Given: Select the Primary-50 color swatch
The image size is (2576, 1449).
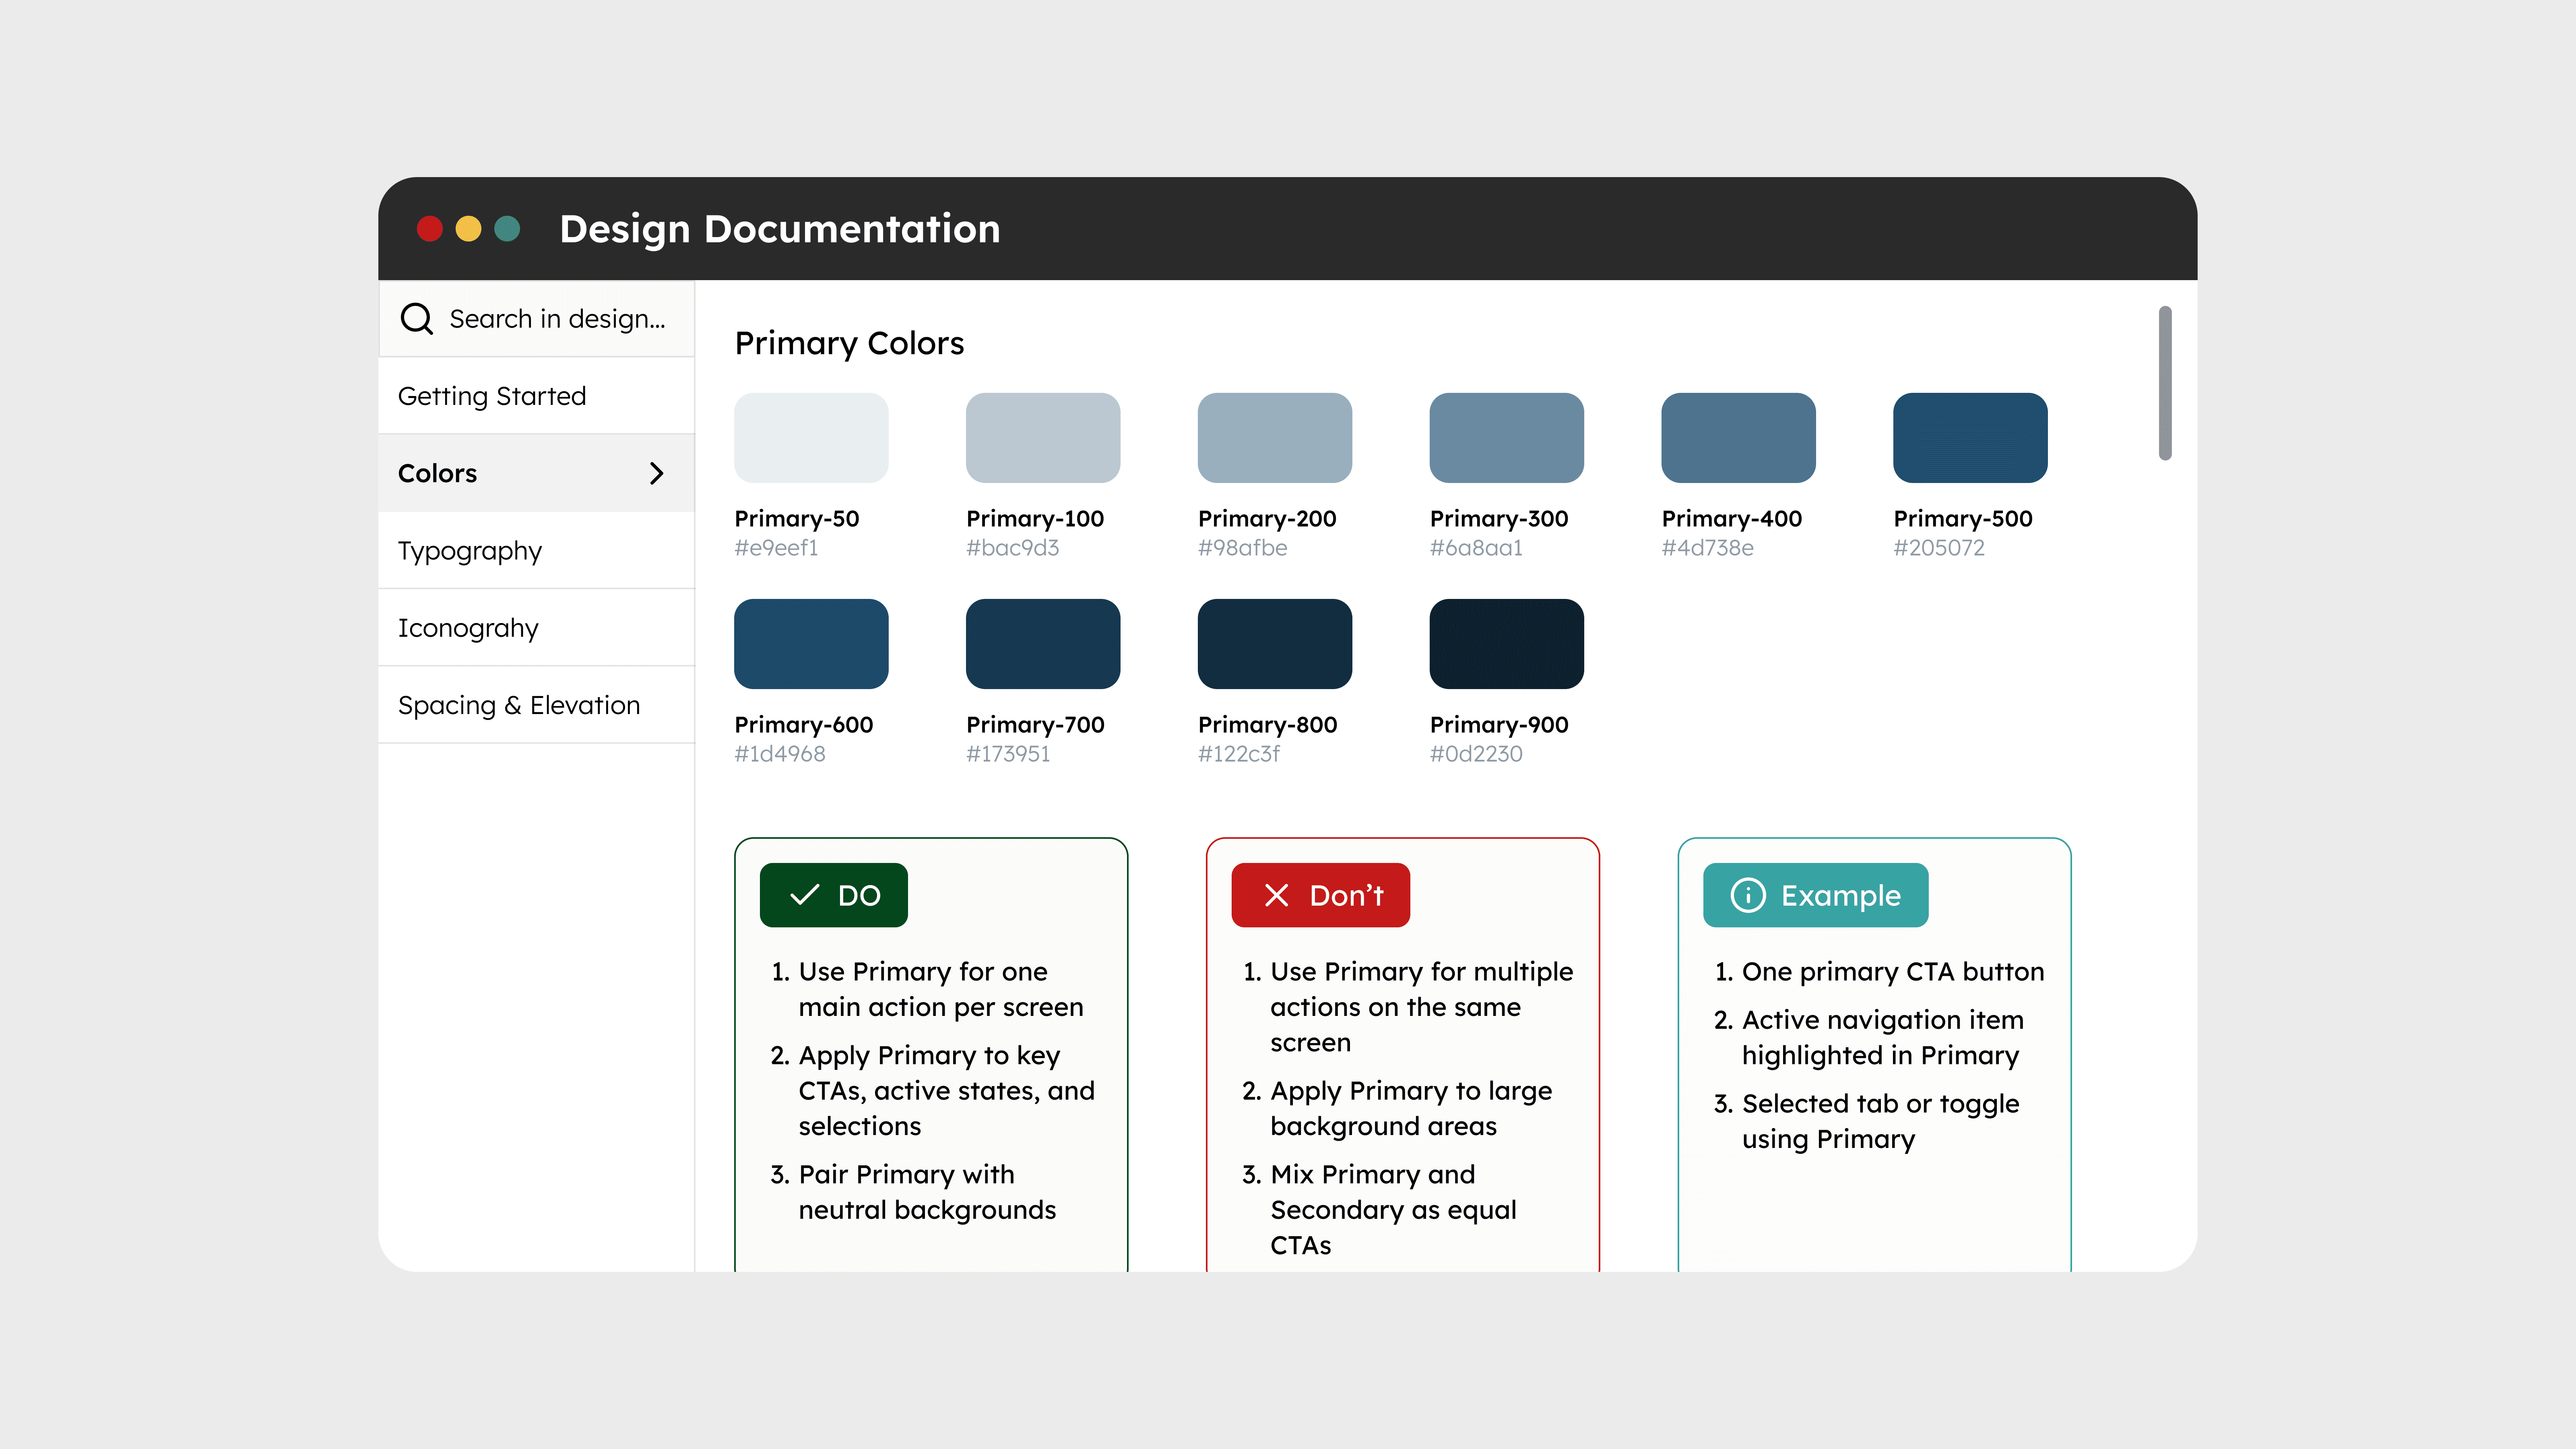Looking at the screenshot, I should click(x=811, y=438).
